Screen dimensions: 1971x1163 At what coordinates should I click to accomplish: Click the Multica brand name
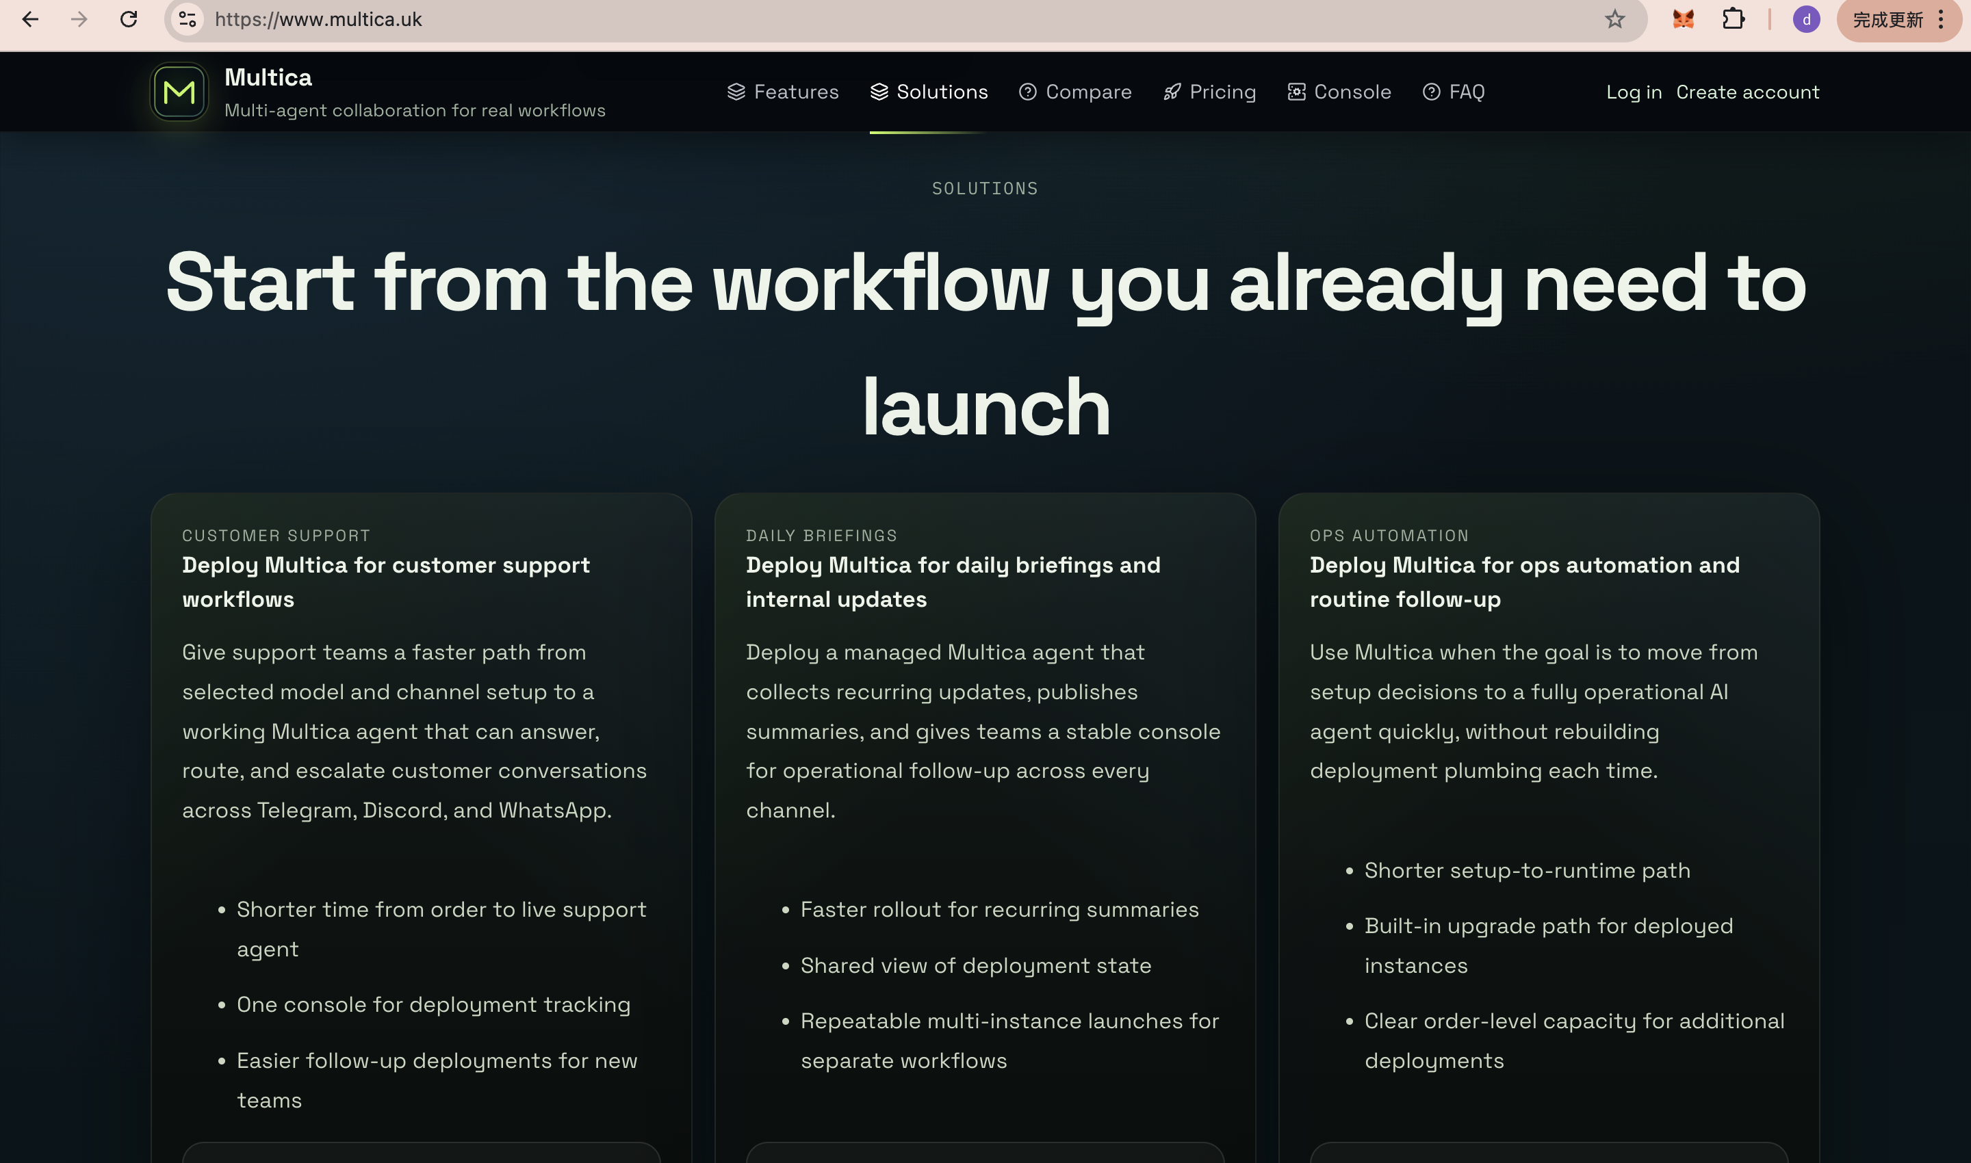(x=268, y=77)
